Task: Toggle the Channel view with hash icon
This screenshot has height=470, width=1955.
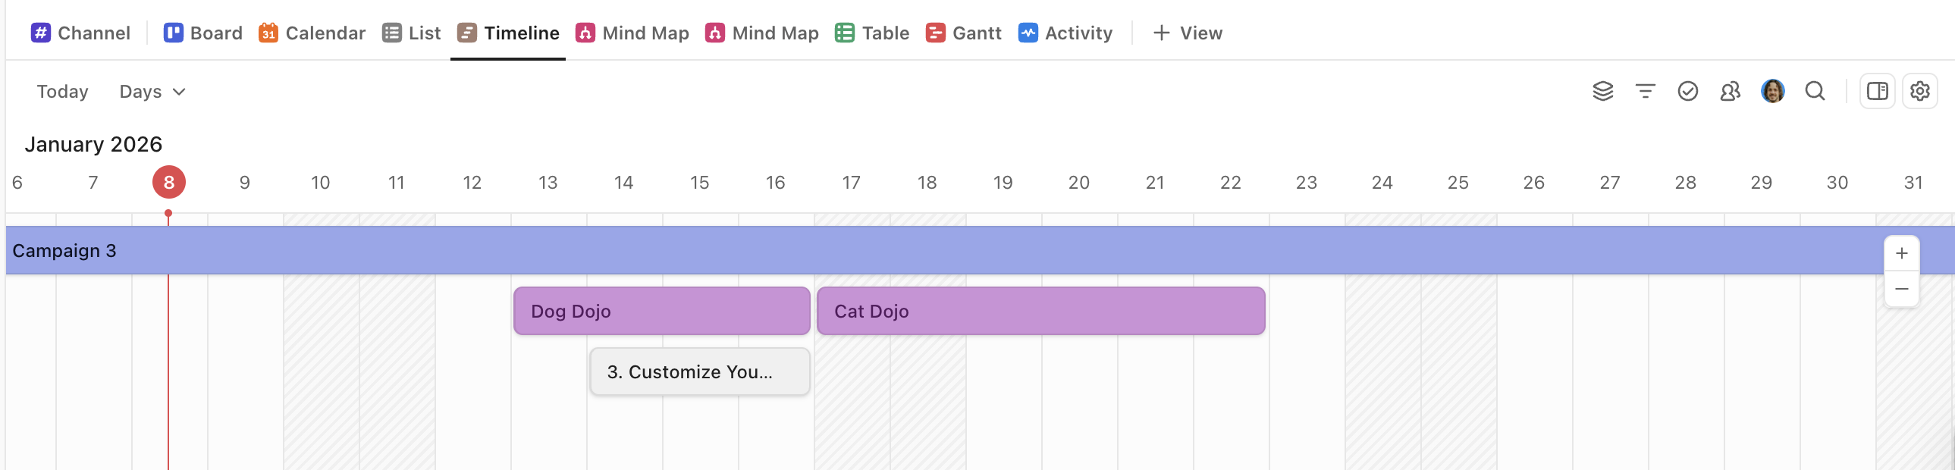Action: pyautogui.click(x=79, y=33)
